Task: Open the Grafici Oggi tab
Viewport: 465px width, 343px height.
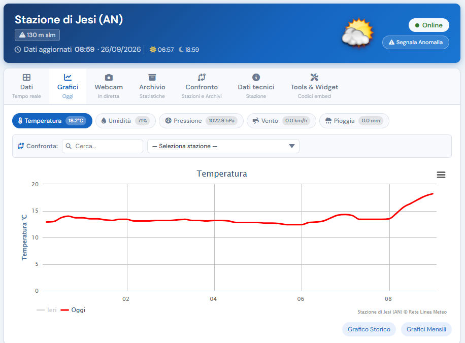Action: click(x=68, y=86)
